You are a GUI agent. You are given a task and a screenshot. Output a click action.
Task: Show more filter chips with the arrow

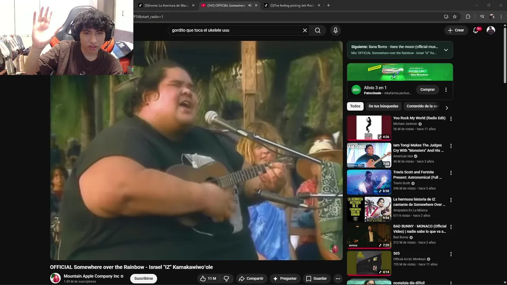447,108
